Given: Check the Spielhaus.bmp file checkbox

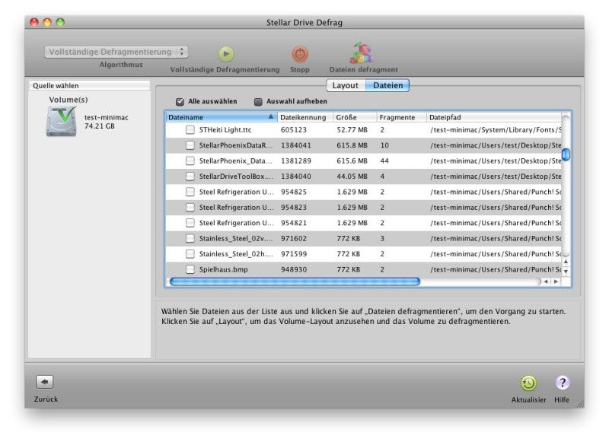Looking at the screenshot, I should coord(190,269).
